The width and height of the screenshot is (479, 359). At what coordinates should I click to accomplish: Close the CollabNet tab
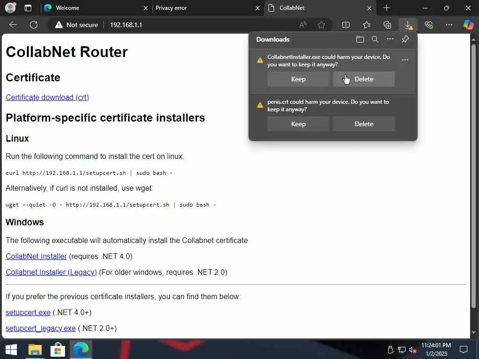tap(369, 8)
